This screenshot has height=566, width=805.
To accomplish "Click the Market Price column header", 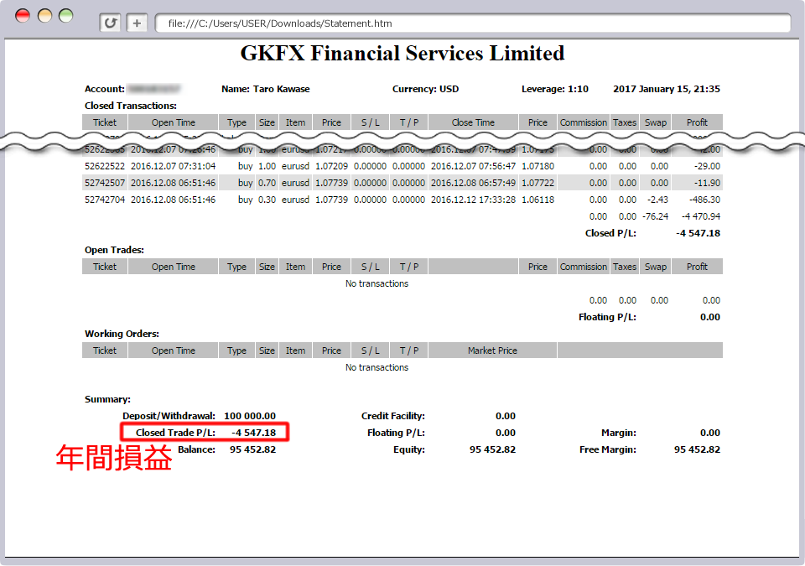I will [x=492, y=351].
